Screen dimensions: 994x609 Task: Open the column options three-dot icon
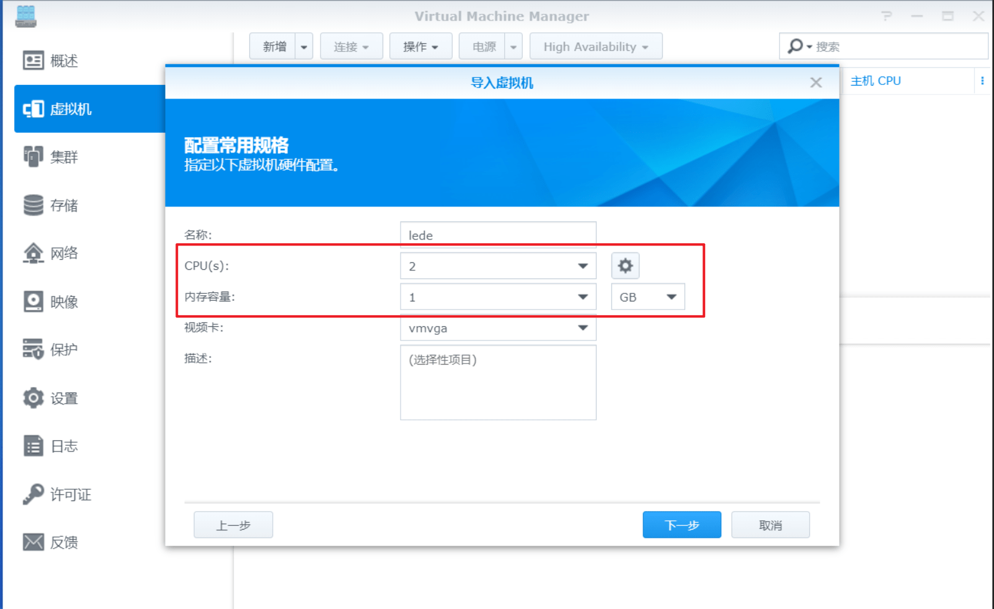click(982, 81)
